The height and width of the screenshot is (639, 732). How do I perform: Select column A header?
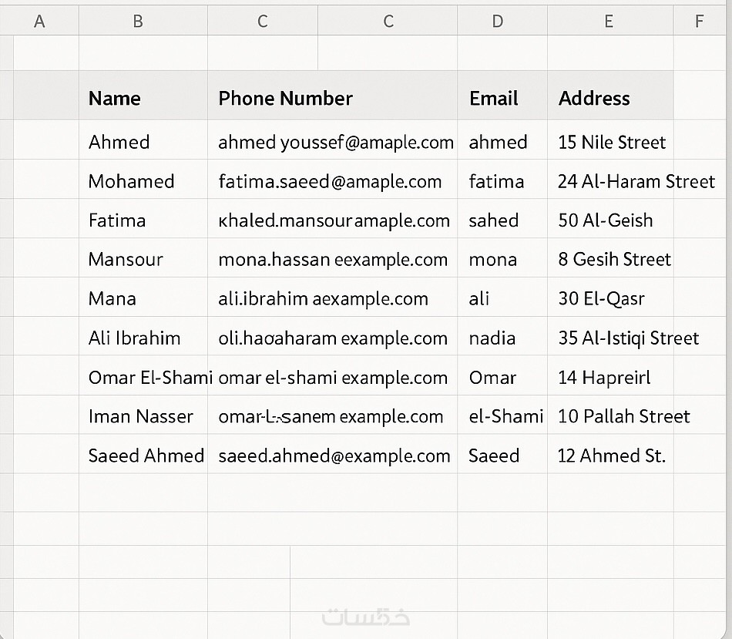pos(39,22)
